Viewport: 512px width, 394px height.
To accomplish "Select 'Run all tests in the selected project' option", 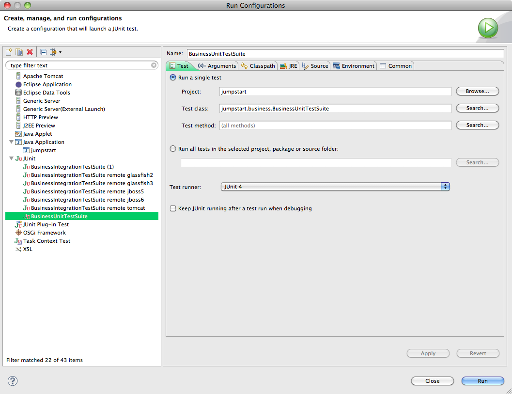I will pos(173,149).
